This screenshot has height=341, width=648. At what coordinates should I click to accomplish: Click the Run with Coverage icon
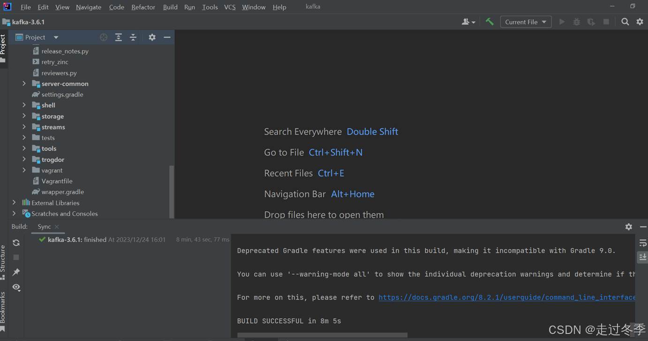591,22
